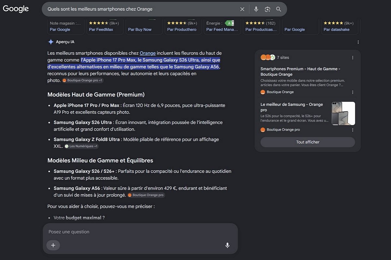The height and width of the screenshot is (260, 391).
Task: Click Samsung Galaxy A56 bullet title
Action: coord(77,188)
